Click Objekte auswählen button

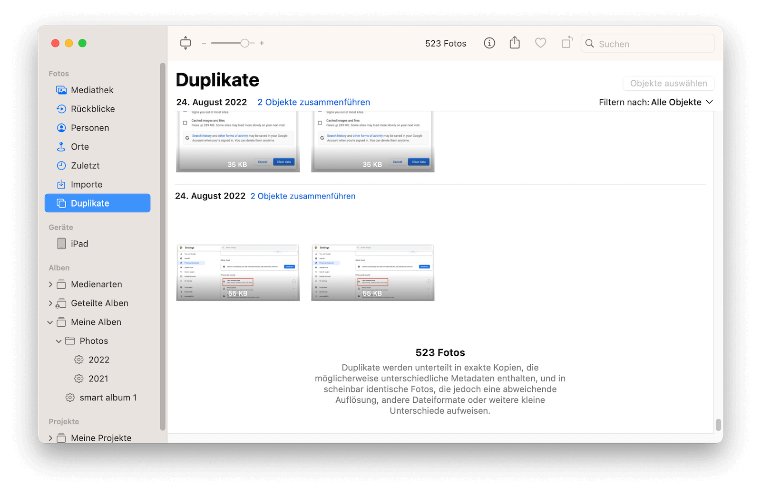tap(669, 84)
